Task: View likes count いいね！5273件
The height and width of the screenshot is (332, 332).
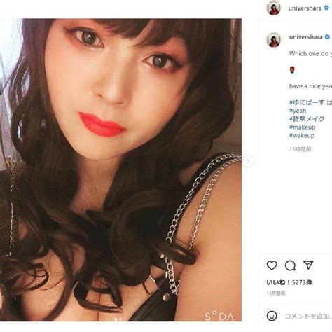Action: (x=289, y=282)
